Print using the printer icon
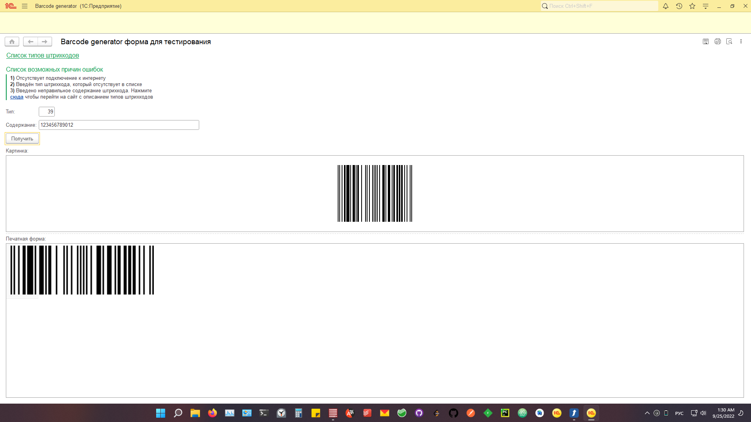Screen dimensions: 751x422 pyautogui.click(x=717, y=41)
